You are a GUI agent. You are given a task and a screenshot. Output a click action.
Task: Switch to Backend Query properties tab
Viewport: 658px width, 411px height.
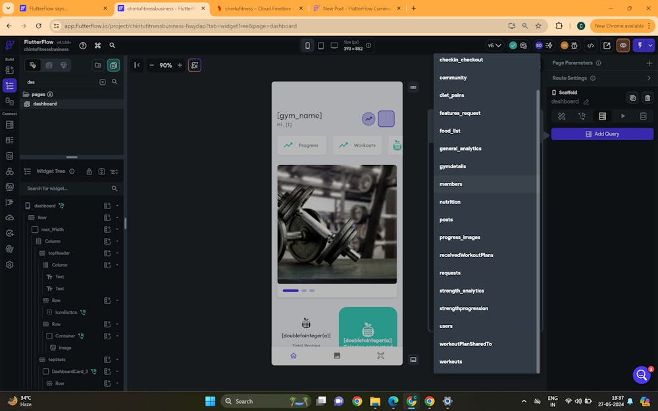tap(602, 116)
